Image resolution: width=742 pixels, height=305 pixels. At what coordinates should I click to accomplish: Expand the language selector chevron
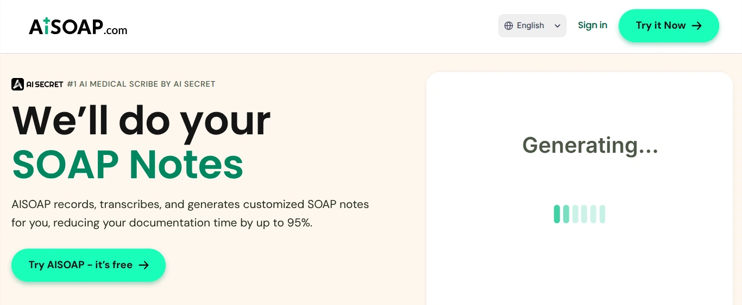point(557,25)
